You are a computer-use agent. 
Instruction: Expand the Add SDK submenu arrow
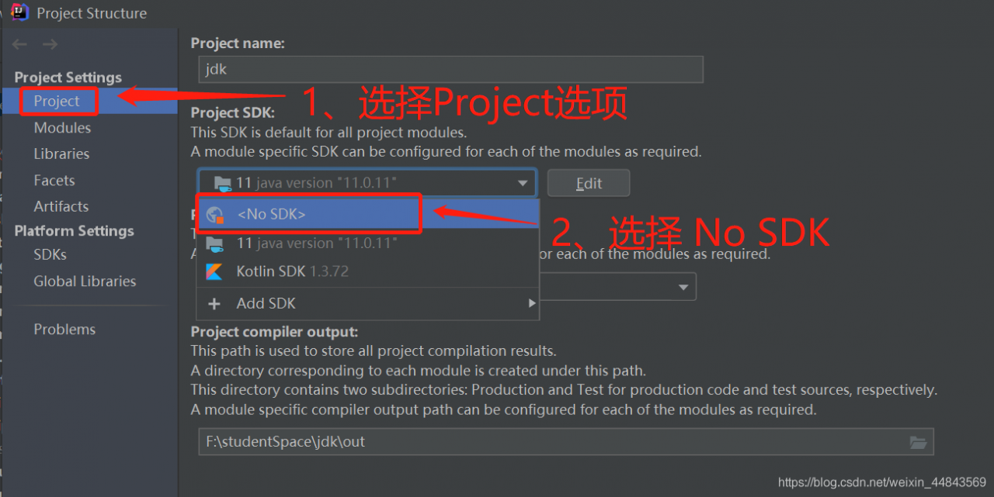point(532,303)
